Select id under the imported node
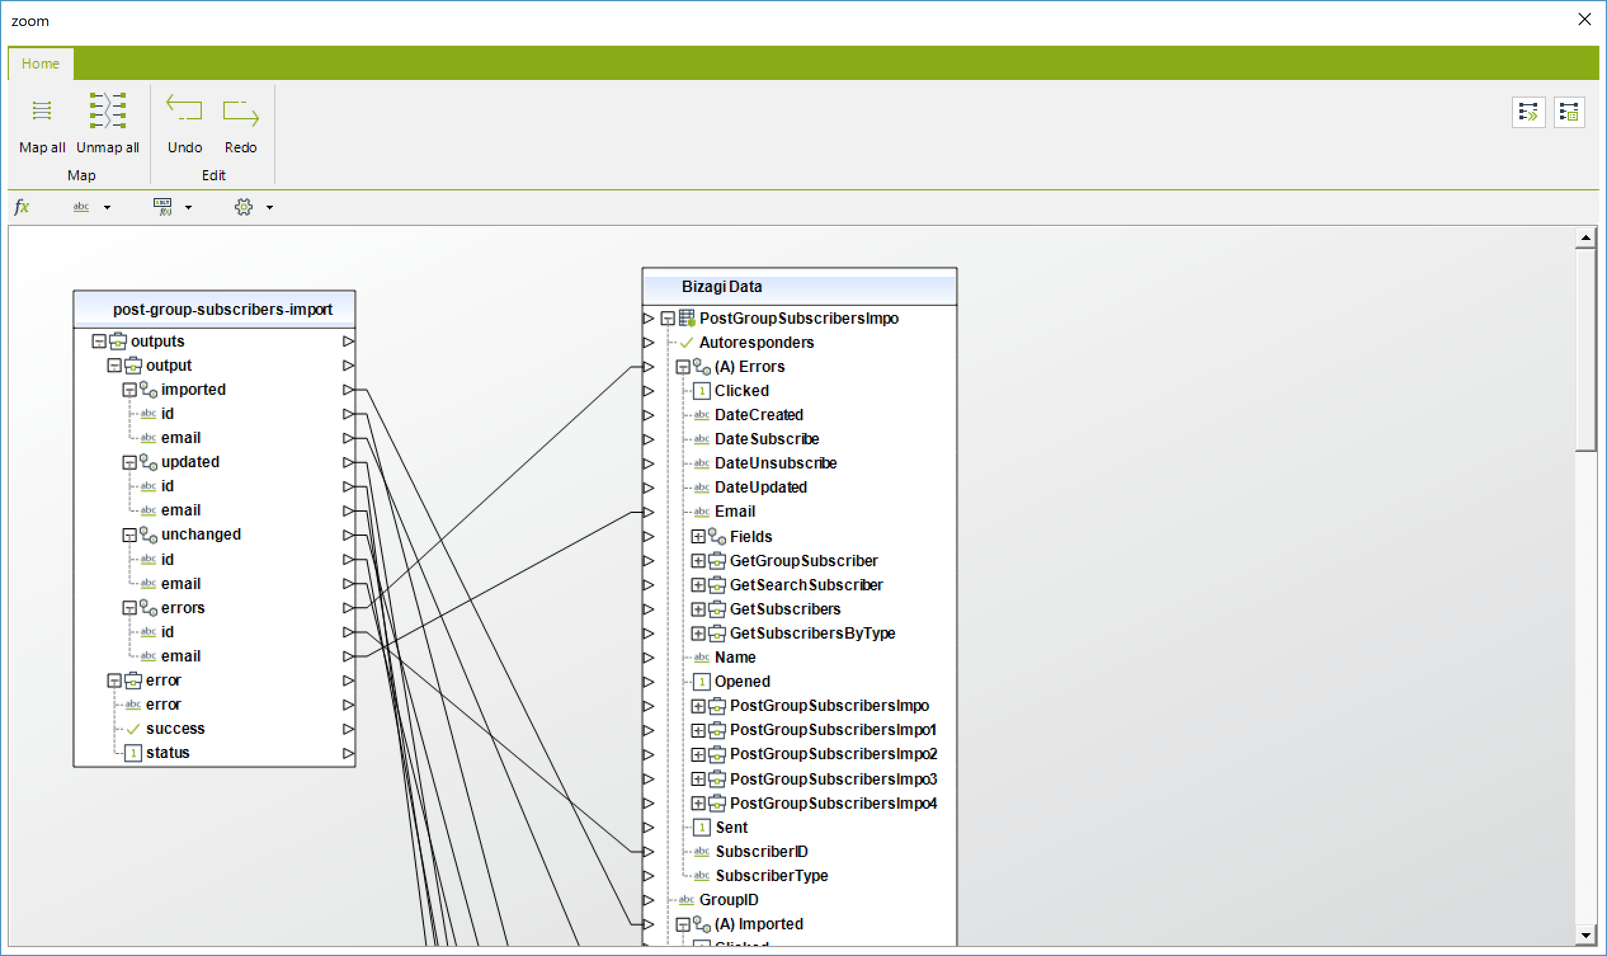1607x956 pixels. [167, 414]
